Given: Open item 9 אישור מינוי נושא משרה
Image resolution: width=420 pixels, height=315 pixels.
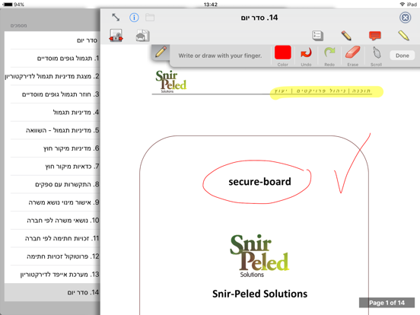Looking at the screenshot, I should (x=52, y=202).
